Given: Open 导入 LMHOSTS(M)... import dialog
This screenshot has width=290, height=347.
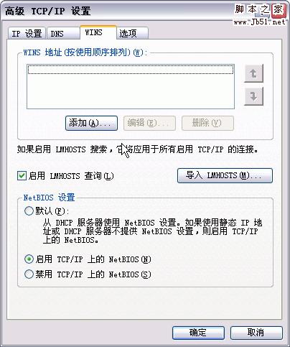Looking at the screenshot, I should pos(225,175).
